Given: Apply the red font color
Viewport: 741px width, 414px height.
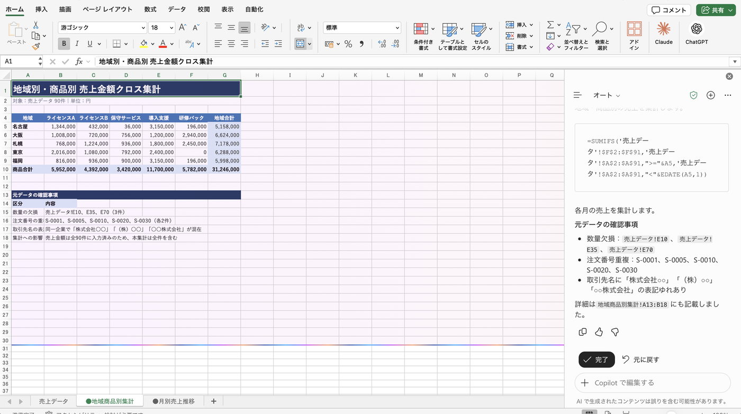Looking at the screenshot, I should point(163,44).
